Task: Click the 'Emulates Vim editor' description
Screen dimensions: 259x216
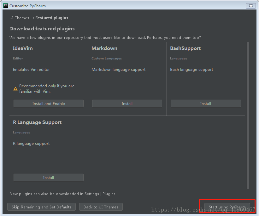Action: [31, 69]
